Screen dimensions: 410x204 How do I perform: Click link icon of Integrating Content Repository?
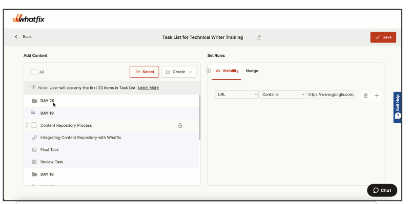(x=34, y=138)
